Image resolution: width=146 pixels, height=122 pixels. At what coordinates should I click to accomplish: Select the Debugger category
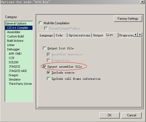point(19,49)
